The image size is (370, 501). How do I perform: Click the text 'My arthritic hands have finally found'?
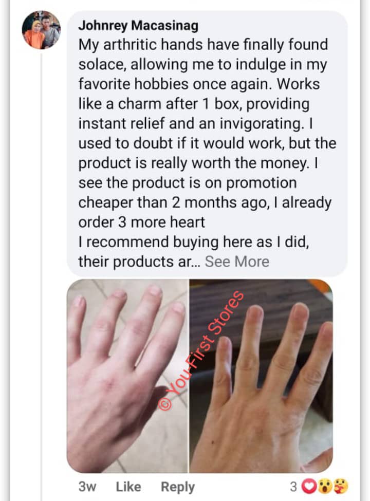[x=203, y=44]
